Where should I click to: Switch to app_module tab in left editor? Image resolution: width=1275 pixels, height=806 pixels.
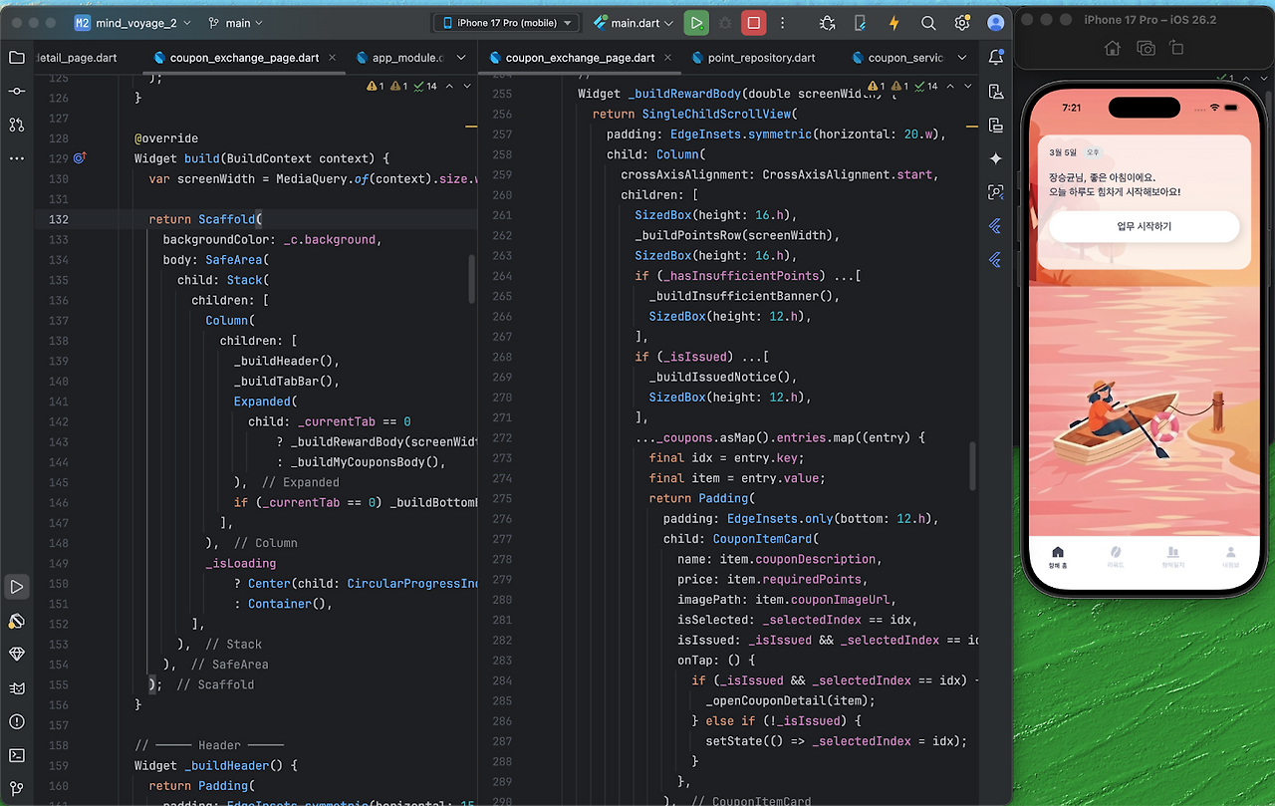coord(399,58)
